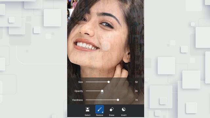This screenshot has width=210, height=118.
Task: Click the Opacity label
Action: coord(79,91)
